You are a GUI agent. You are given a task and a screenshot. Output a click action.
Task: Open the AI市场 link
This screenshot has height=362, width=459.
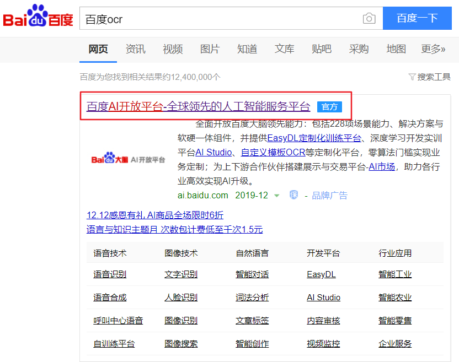381,166
